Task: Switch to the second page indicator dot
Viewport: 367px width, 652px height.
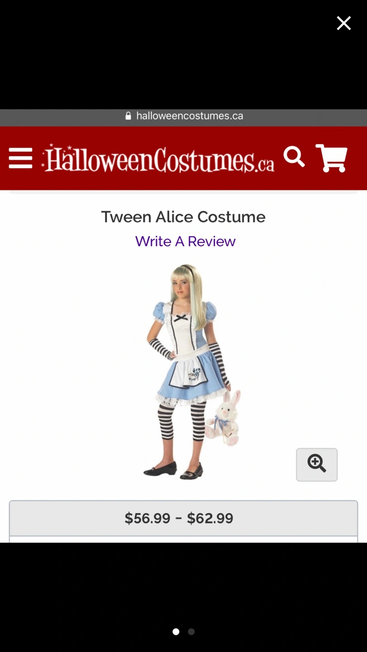Action: (x=191, y=632)
